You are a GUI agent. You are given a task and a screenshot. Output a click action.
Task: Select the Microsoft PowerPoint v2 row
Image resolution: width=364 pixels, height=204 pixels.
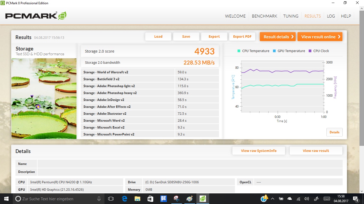(150, 134)
